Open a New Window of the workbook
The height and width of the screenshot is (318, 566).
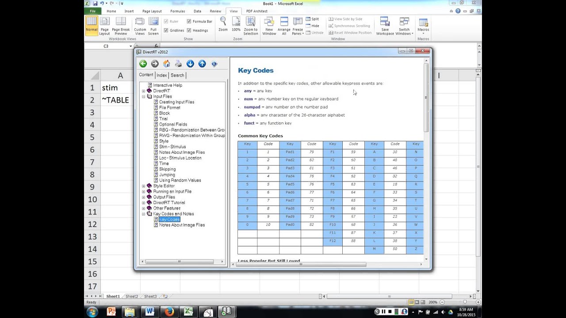pos(269,26)
